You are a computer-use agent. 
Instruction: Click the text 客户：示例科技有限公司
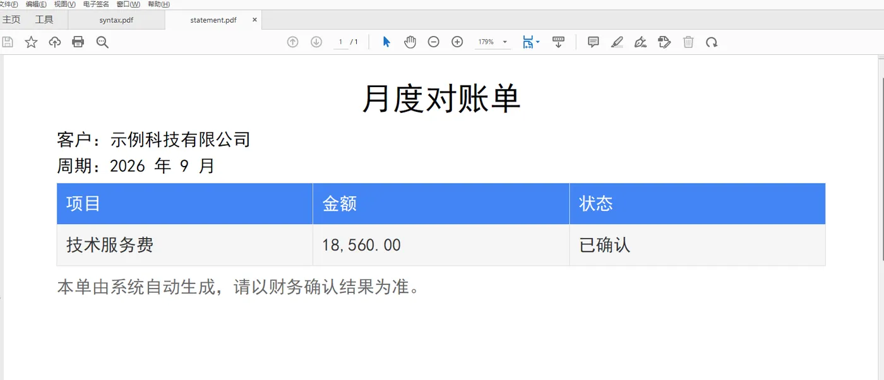153,139
